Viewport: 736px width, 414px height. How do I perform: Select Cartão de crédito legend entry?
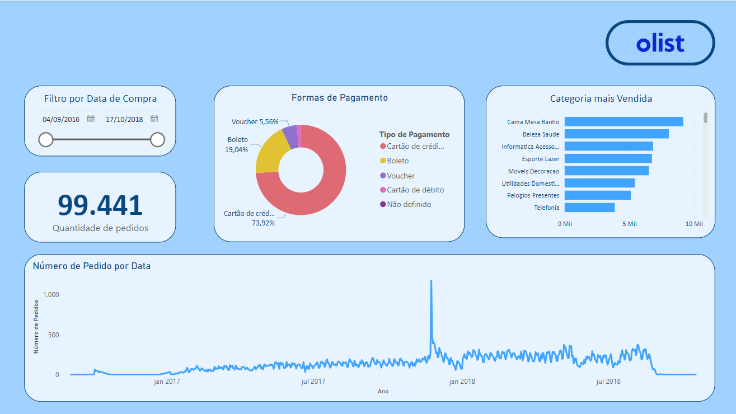(x=412, y=146)
